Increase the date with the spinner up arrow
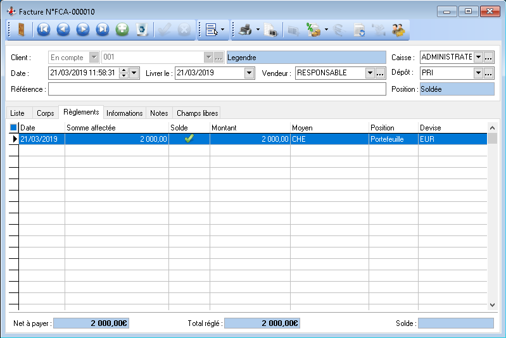506x338 pixels. pyautogui.click(x=123, y=70)
